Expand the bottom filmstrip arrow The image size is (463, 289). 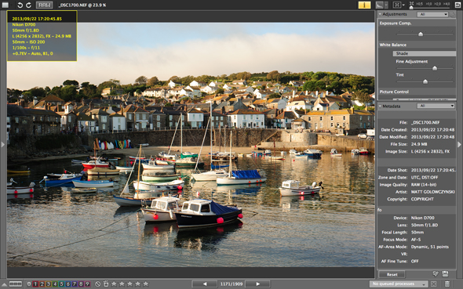pyautogui.click(x=4, y=284)
